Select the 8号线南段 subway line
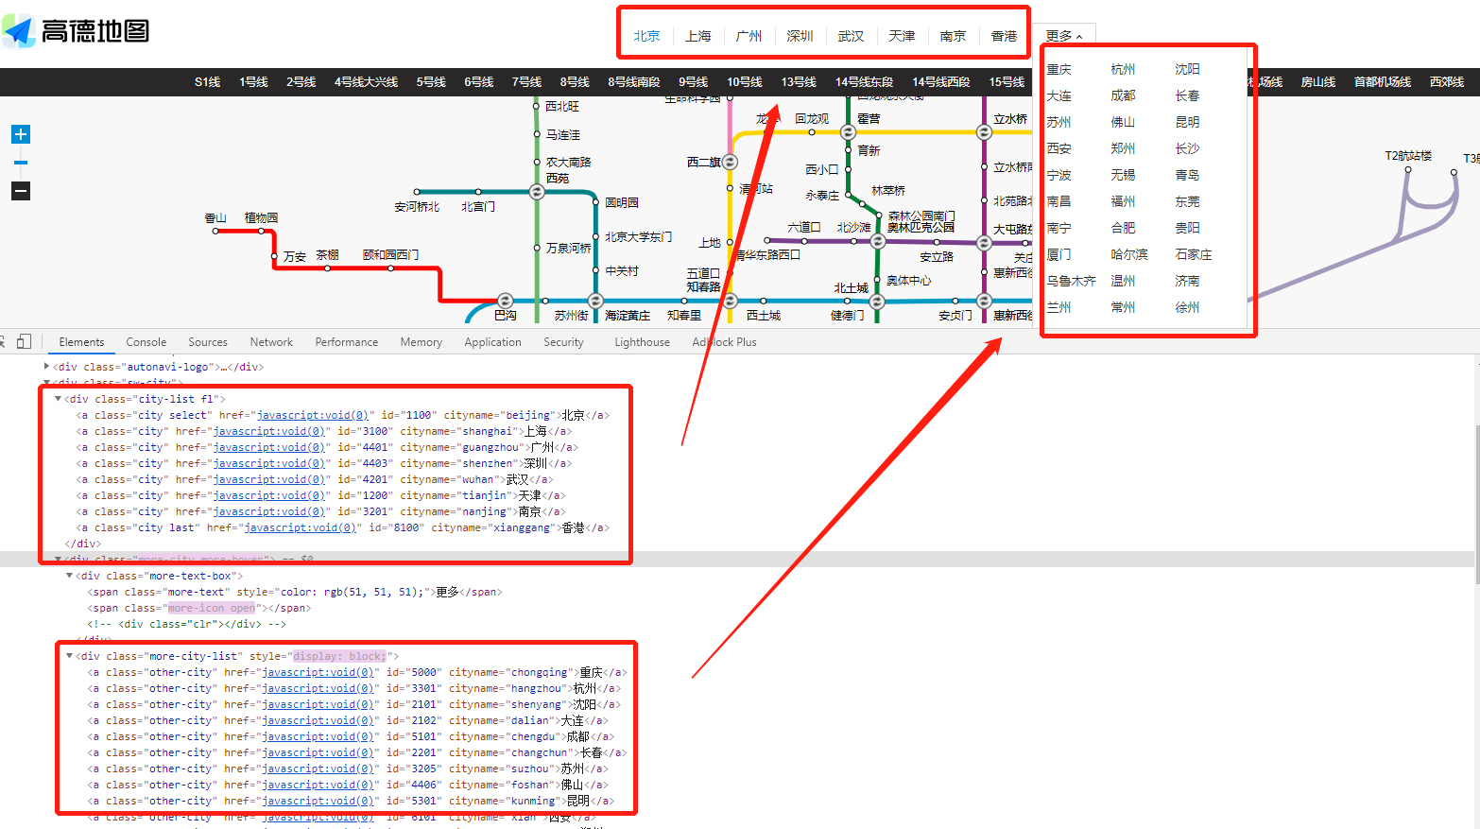Viewport: 1480px width, 829px height. click(x=633, y=82)
